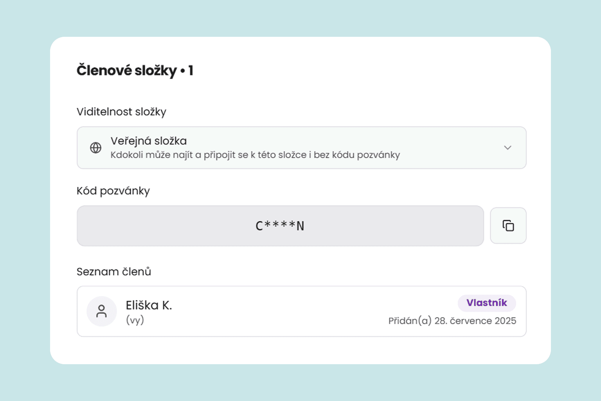Click the year 2025 in the member's added date
The height and width of the screenshot is (401, 601).
505,321
